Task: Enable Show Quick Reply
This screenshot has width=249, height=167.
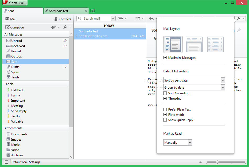Action: pyautogui.click(x=165, y=120)
